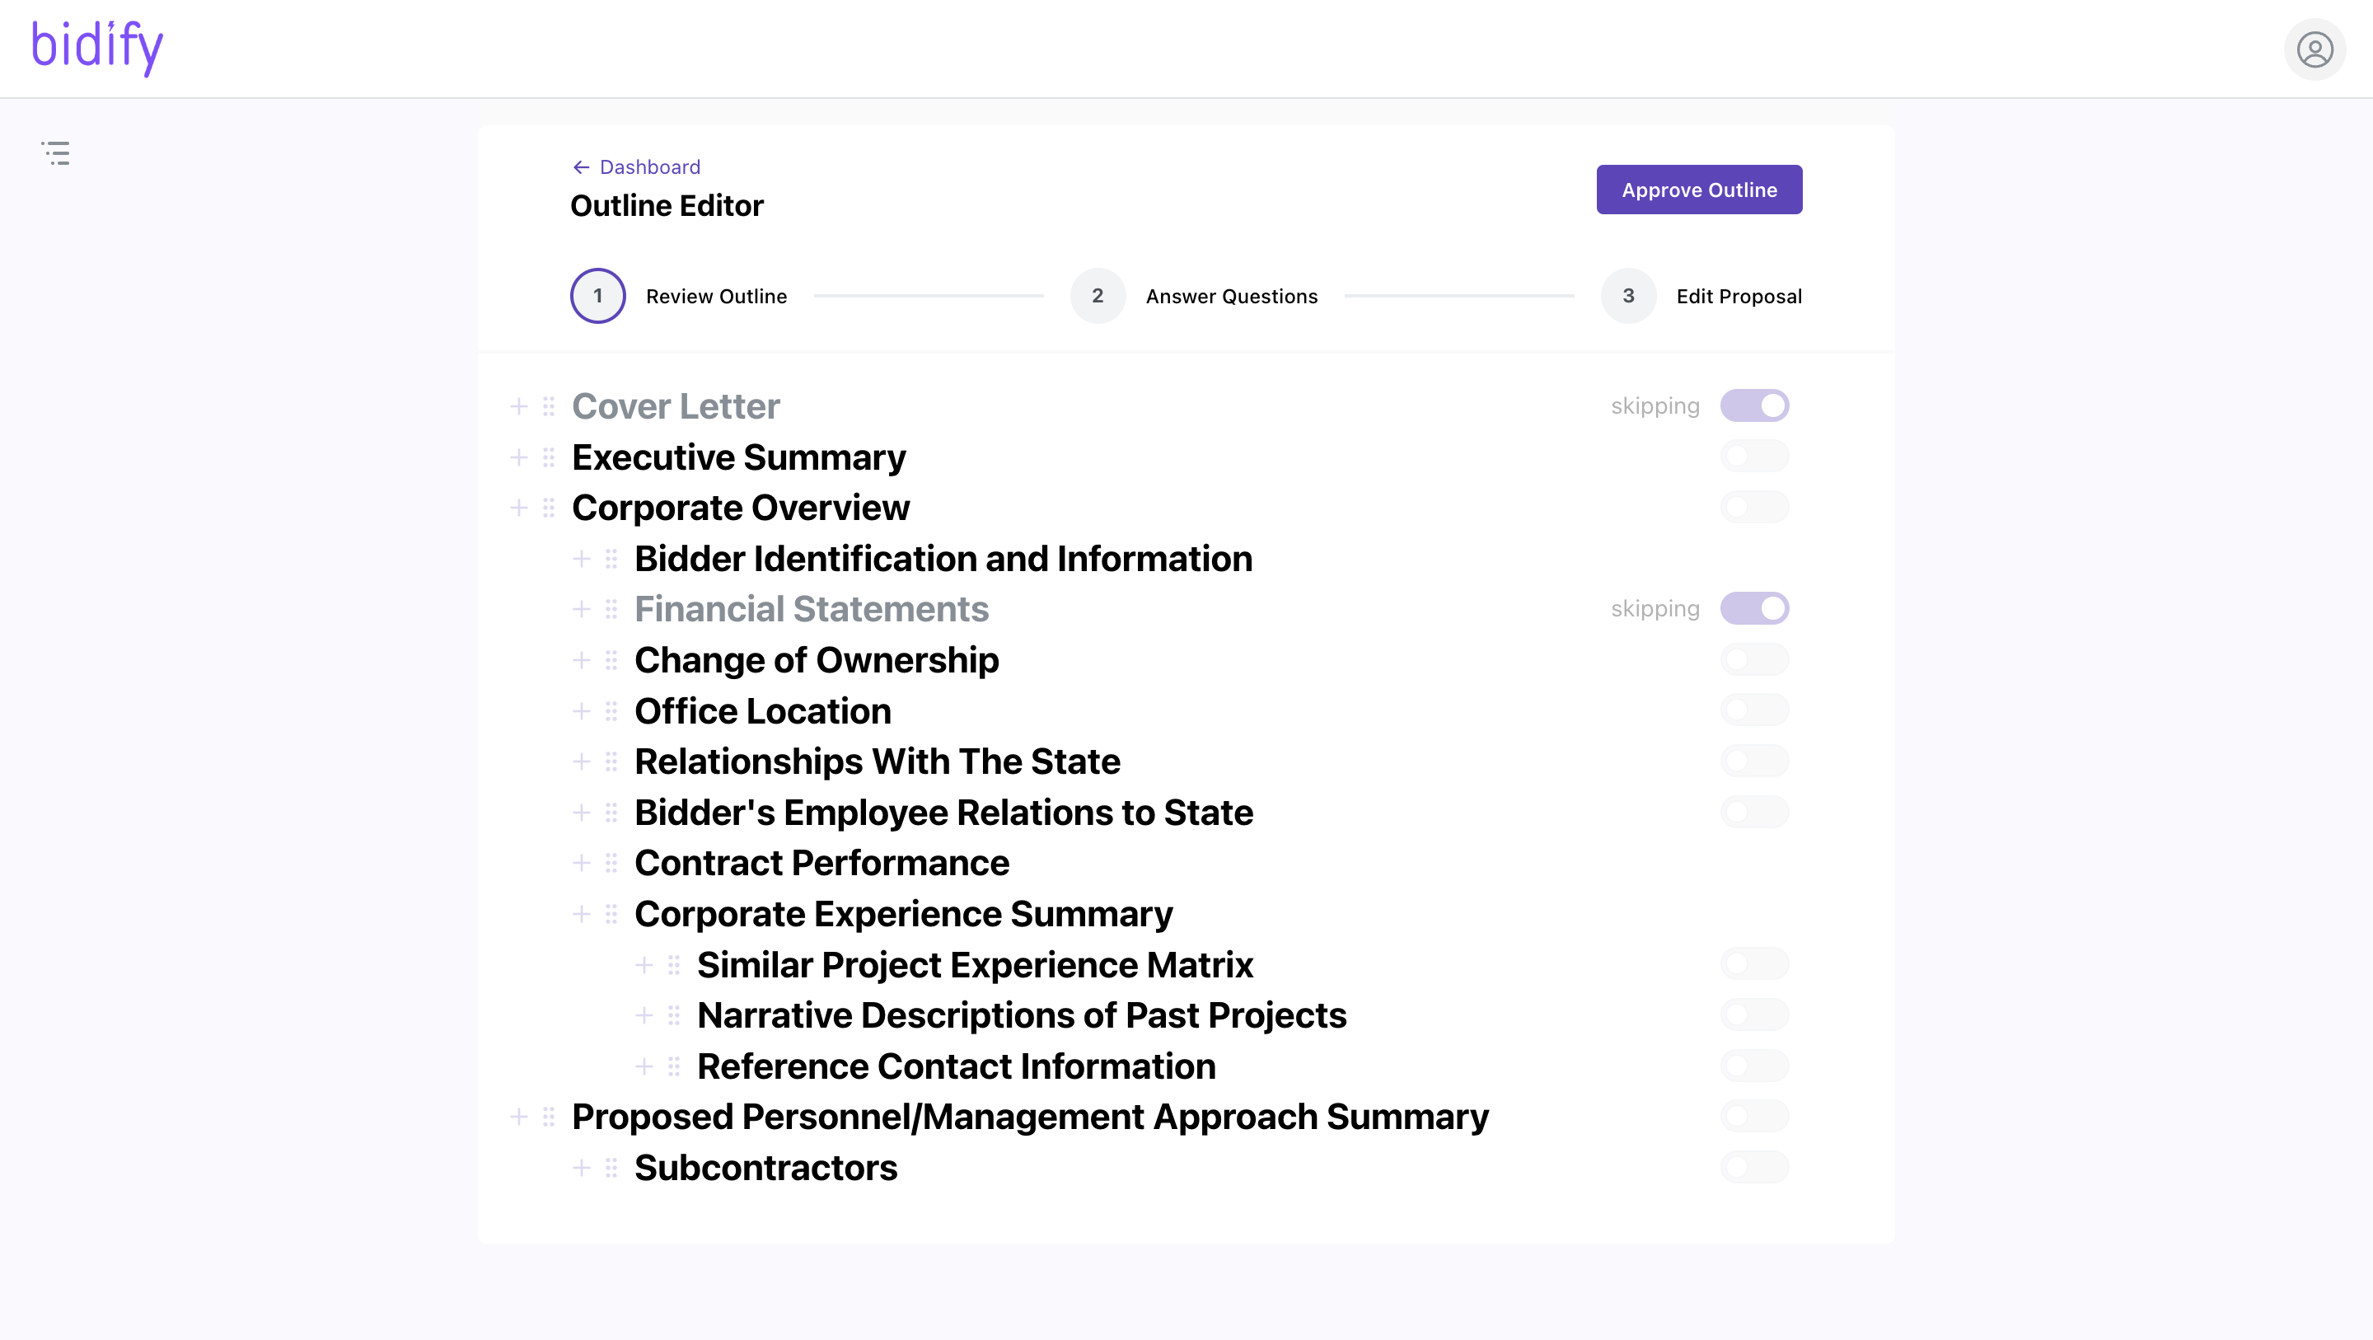Open the user profile icon

[2313, 49]
